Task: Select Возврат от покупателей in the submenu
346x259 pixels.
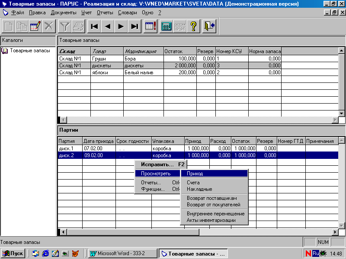Action: click(214, 205)
